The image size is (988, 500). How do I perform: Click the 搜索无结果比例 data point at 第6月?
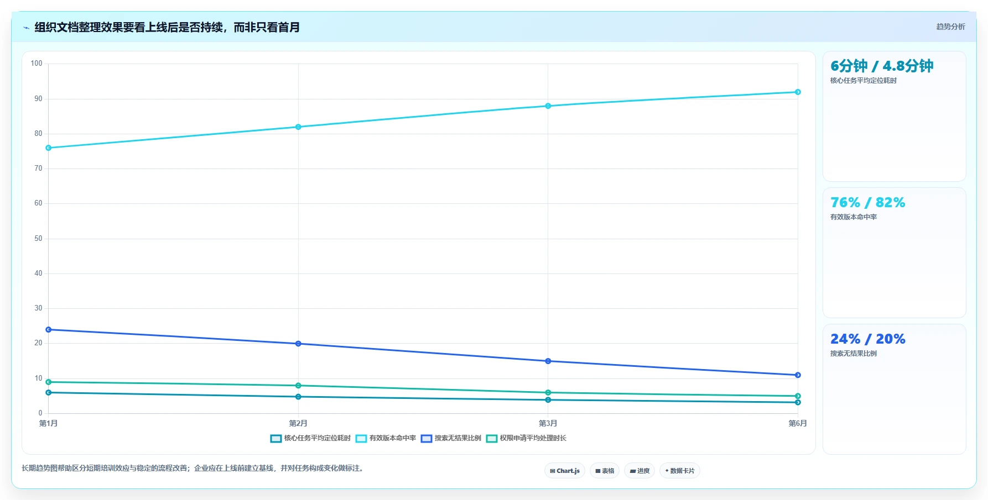coord(798,375)
